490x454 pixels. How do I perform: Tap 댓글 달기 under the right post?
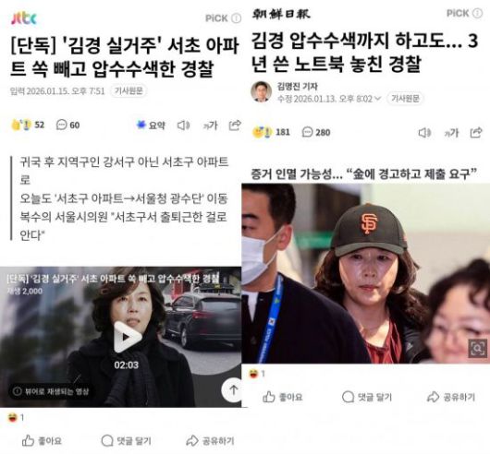(367, 397)
